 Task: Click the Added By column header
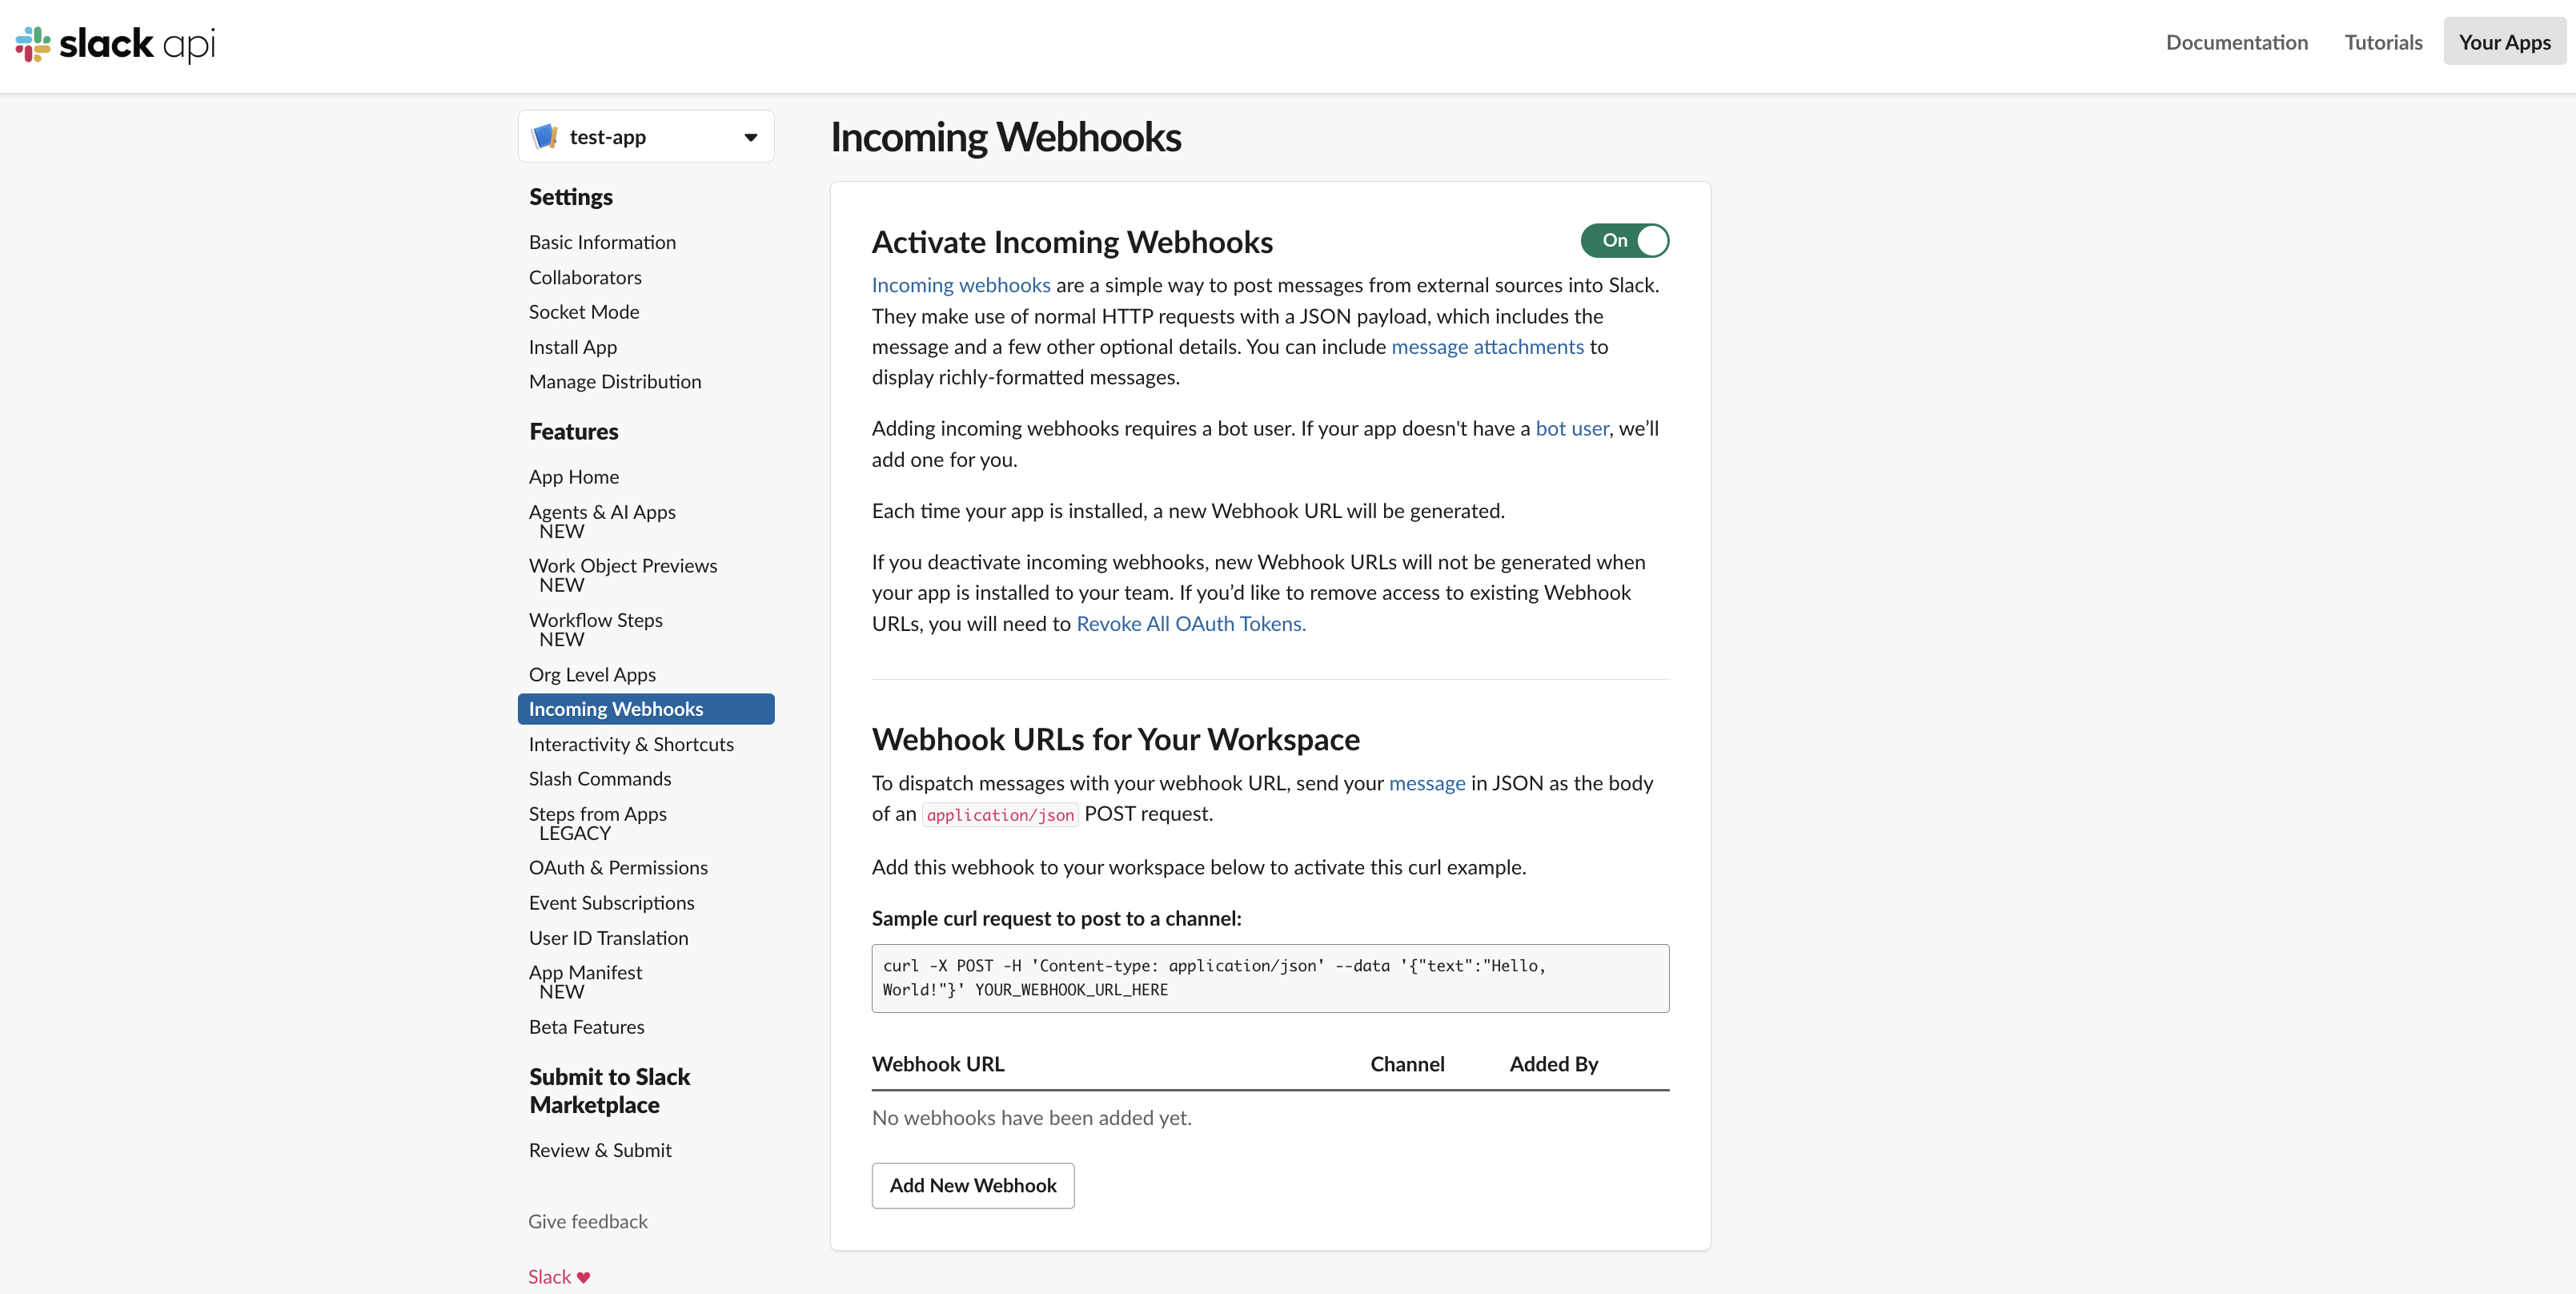[x=1553, y=1064]
